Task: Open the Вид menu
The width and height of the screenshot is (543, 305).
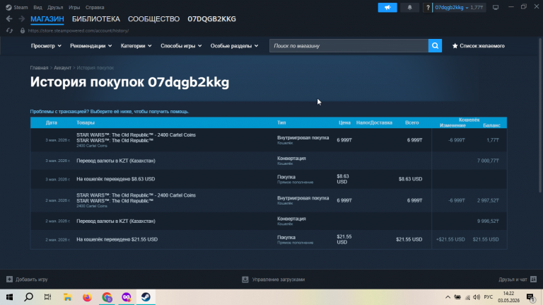Action: (37, 7)
